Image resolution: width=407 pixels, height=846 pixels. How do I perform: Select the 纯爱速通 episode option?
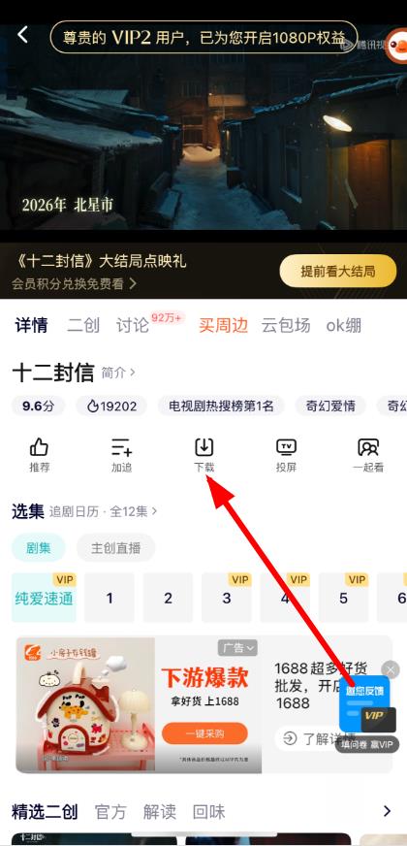(x=44, y=598)
